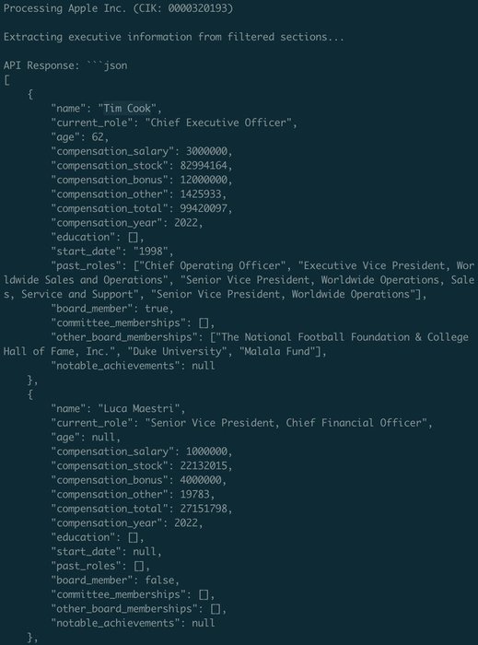Click Tim Cook's empty education brackets
The image size is (478, 645).
coord(134,238)
